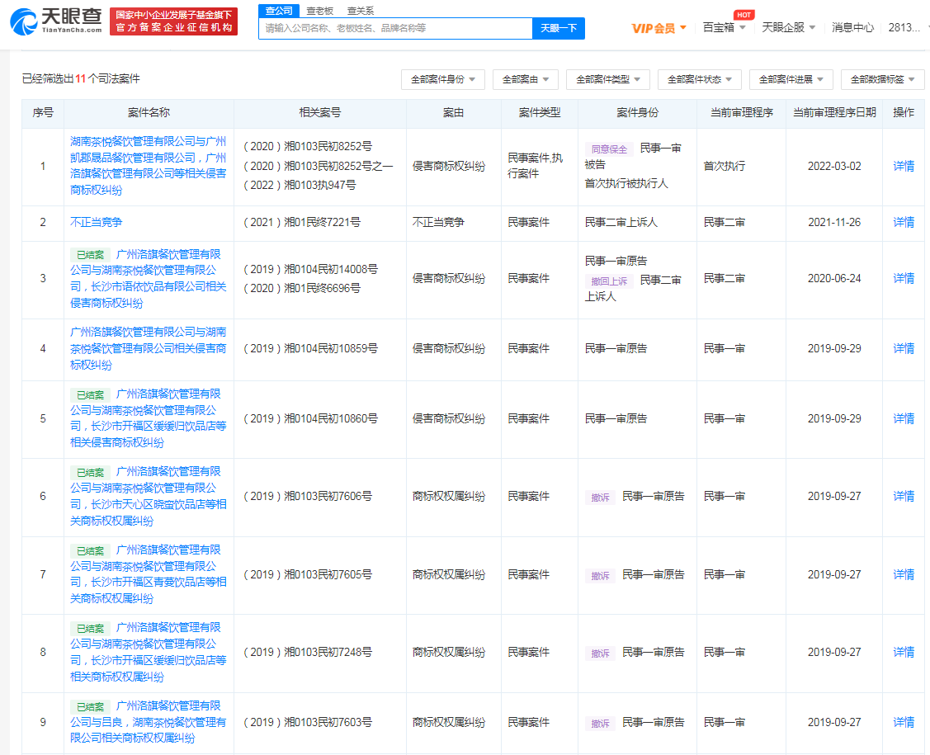This screenshot has height=755, width=930.
Task: Click the company name search input field
Action: (x=395, y=28)
